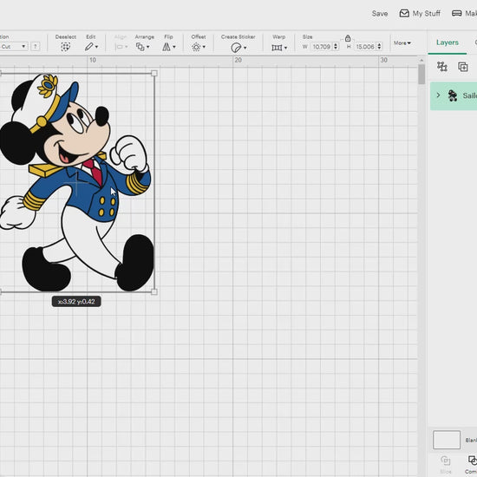Click the Blank canvas color swatch
The width and height of the screenshot is (477, 477).
pos(447,440)
